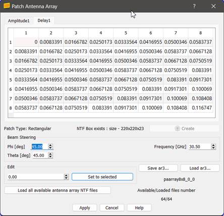Click the Edit value input field
This screenshot has height=216, width=224.
(x=36, y=177)
